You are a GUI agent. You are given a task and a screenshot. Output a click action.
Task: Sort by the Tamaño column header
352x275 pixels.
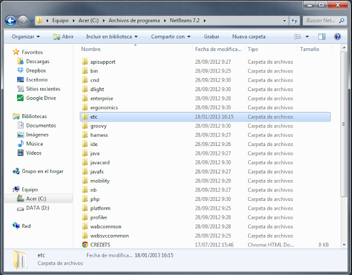click(x=310, y=49)
